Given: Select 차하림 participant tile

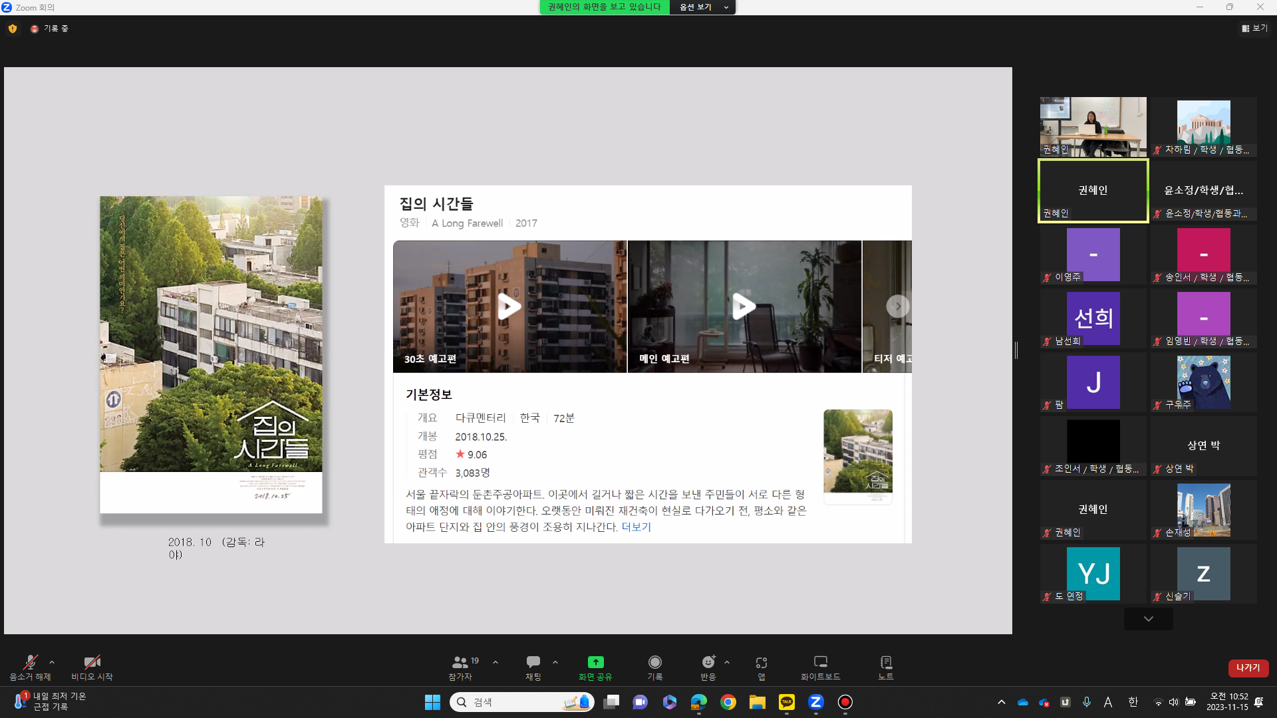Looking at the screenshot, I should click(x=1204, y=127).
